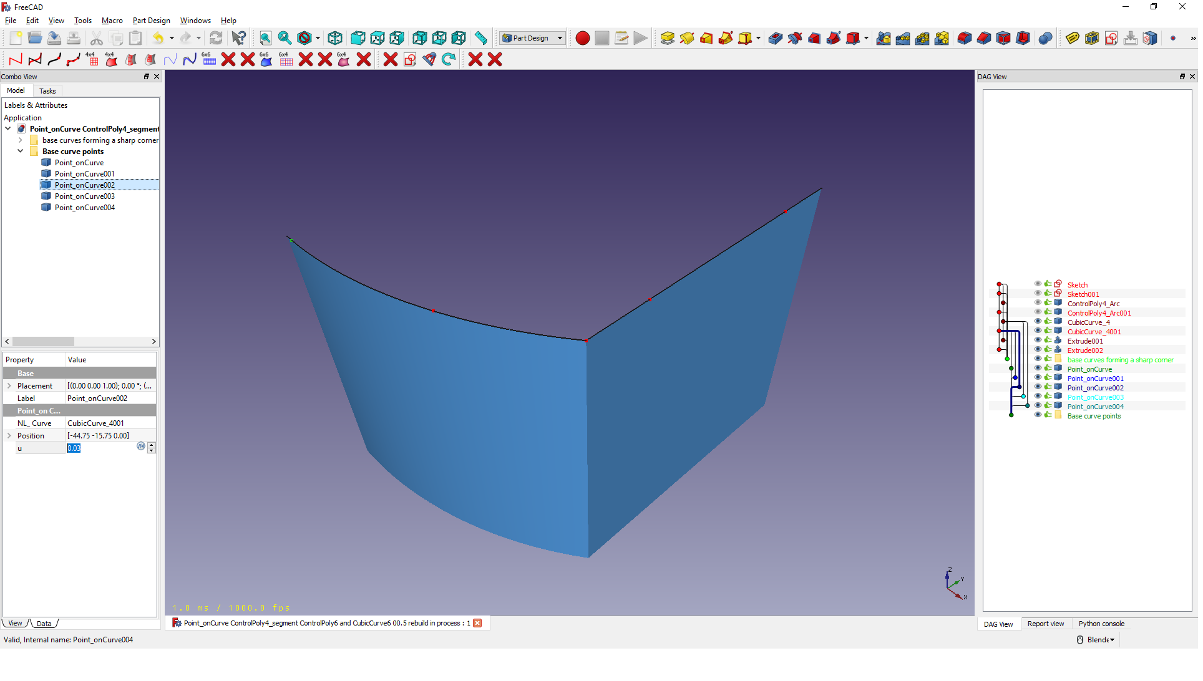
Task: Click the Part Design workbench selector
Action: pos(533,39)
